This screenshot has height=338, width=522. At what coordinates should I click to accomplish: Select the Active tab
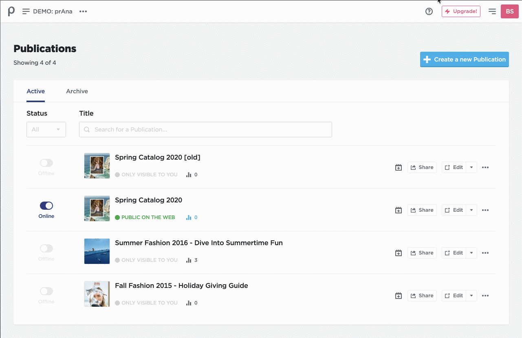36,91
